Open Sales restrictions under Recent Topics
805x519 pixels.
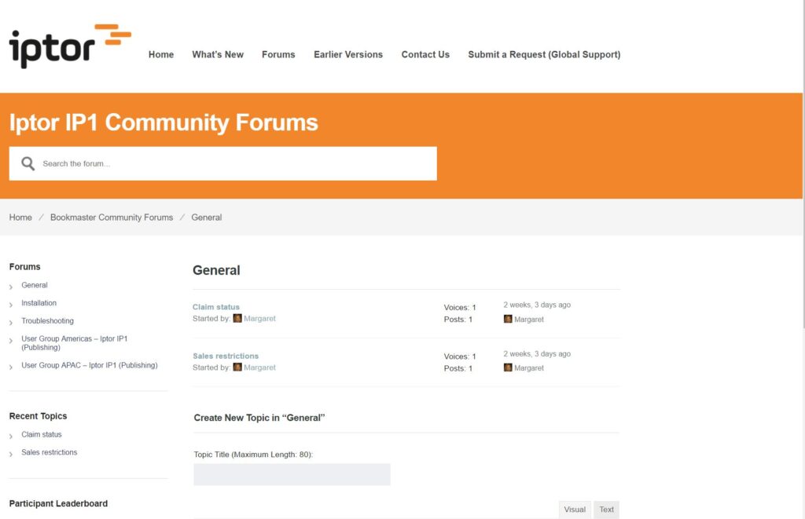tap(50, 452)
